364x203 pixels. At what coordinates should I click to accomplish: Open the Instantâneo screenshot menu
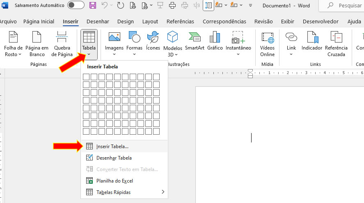238,44
